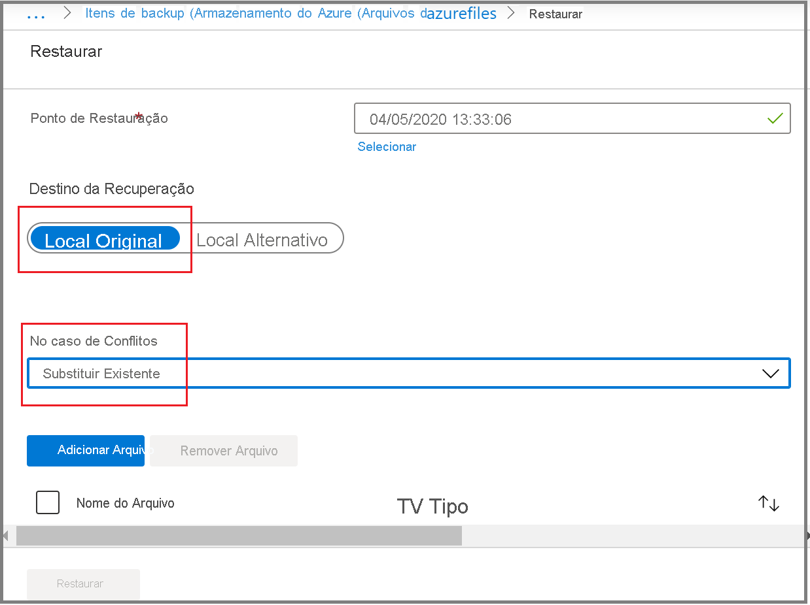
Task: Open the Ponto de Restauração date box
Action: coord(572,119)
